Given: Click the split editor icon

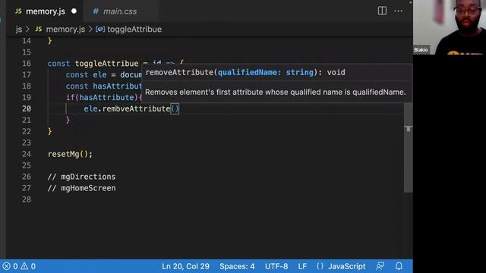Looking at the screenshot, I should click(x=382, y=11).
